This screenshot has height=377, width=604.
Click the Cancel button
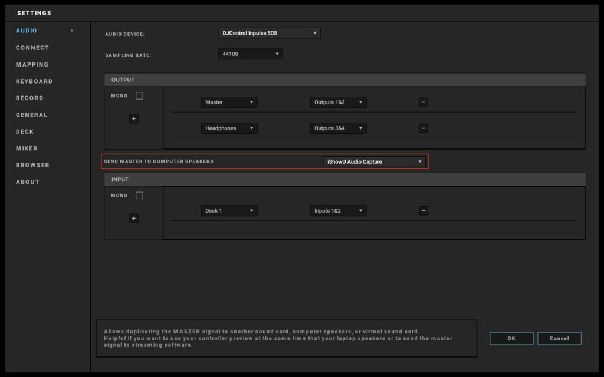coord(559,339)
